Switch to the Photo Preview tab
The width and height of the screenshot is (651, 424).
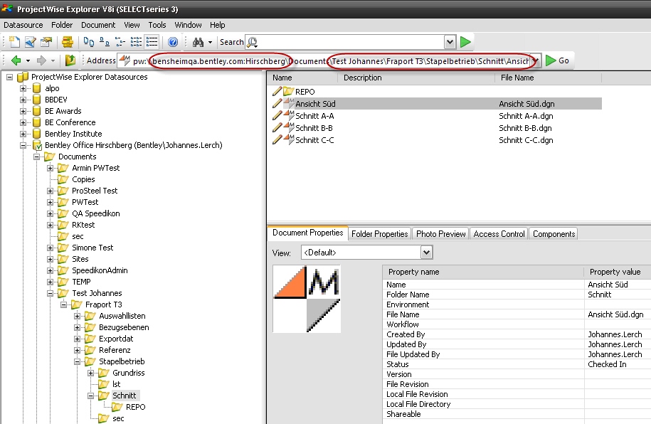tap(440, 234)
